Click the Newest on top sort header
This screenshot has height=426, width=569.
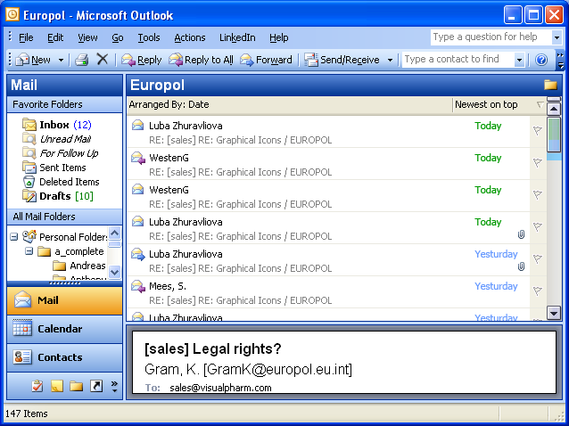pyautogui.click(x=499, y=104)
